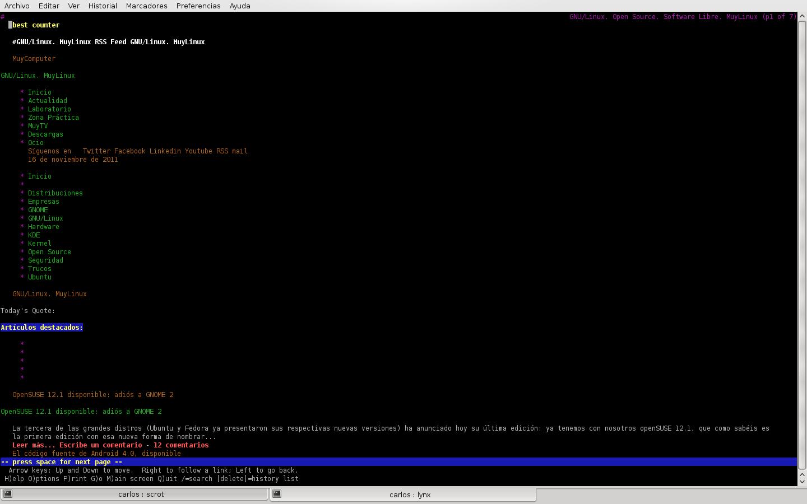The height and width of the screenshot is (504, 807).
Task: Click the terminal icon on the scrot tab
Action: click(x=8, y=494)
